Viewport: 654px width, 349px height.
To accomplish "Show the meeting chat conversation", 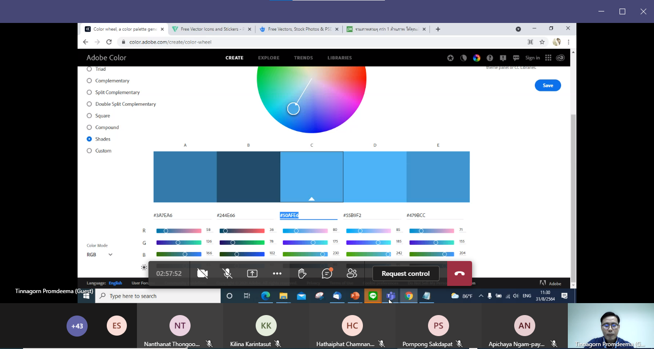I will coord(327,273).
